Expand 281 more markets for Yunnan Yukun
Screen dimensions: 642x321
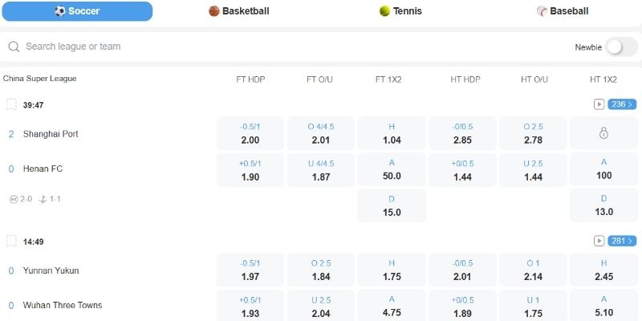(x=622, y=242)
